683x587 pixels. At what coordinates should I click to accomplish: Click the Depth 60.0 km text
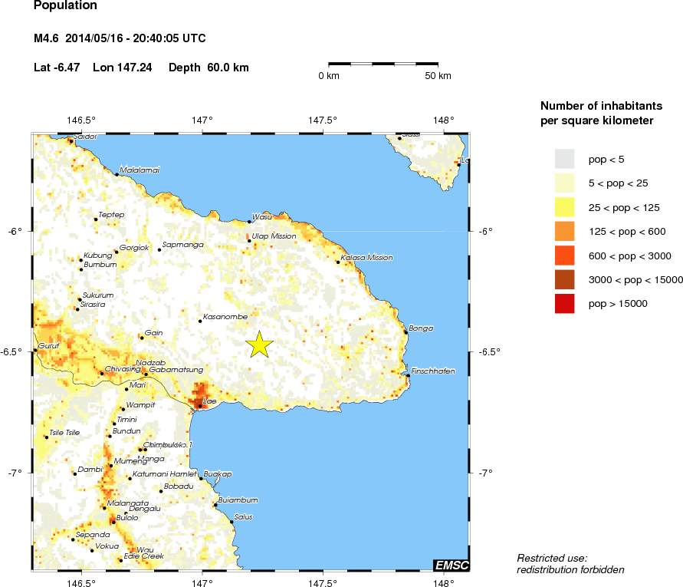click(x=209, y=68)
